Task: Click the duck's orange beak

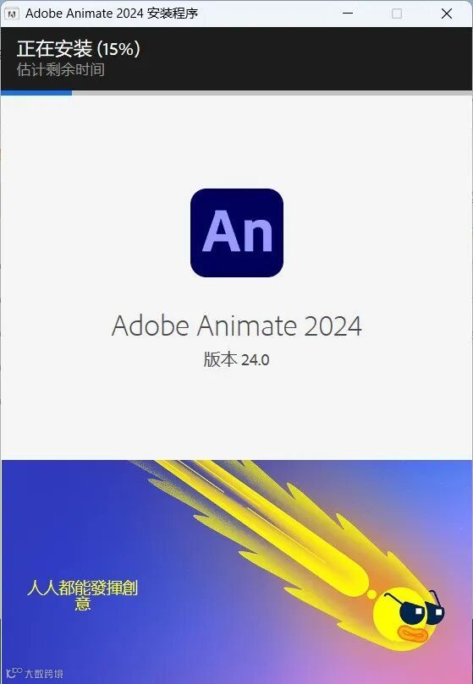Action: click(412, 634)
